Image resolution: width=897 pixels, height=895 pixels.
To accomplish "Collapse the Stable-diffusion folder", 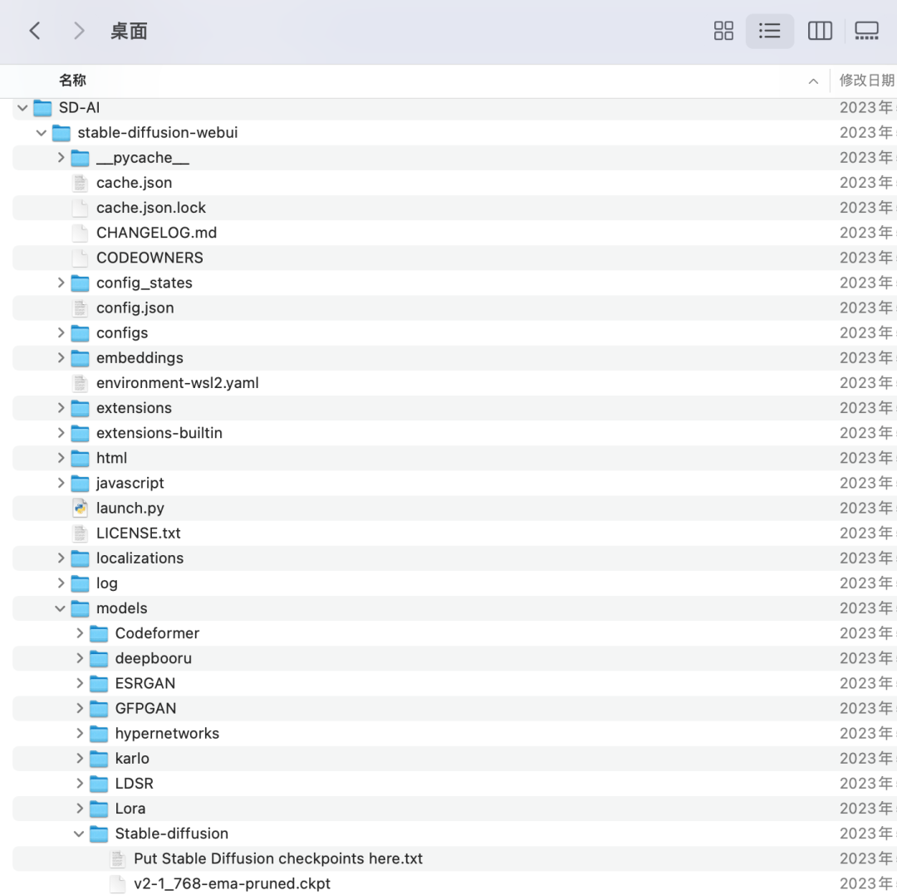I will (79, 834).
